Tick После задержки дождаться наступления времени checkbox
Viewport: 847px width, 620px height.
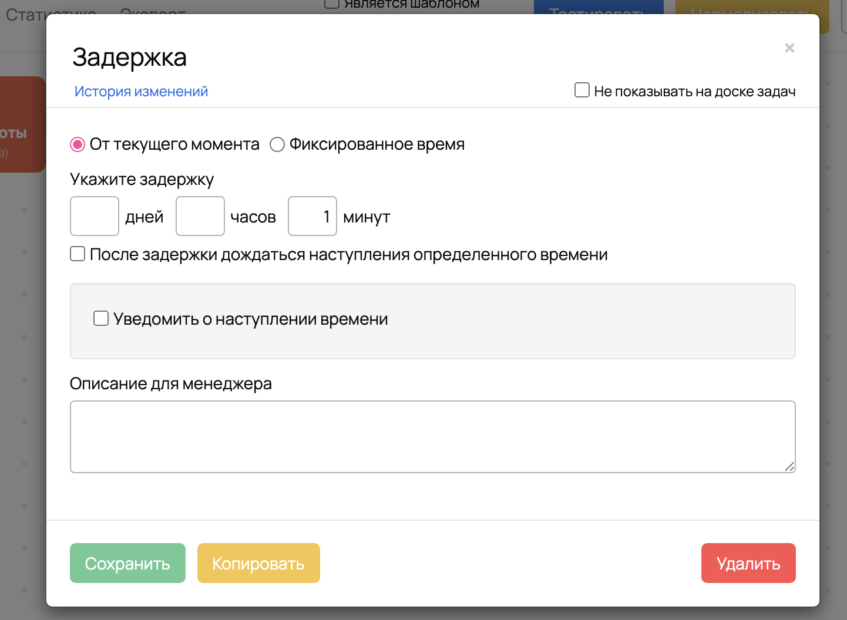[78, 254]
